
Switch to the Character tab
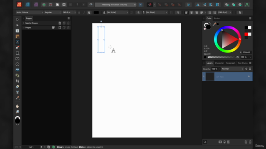pyautogui.click(x=219, y=63)
